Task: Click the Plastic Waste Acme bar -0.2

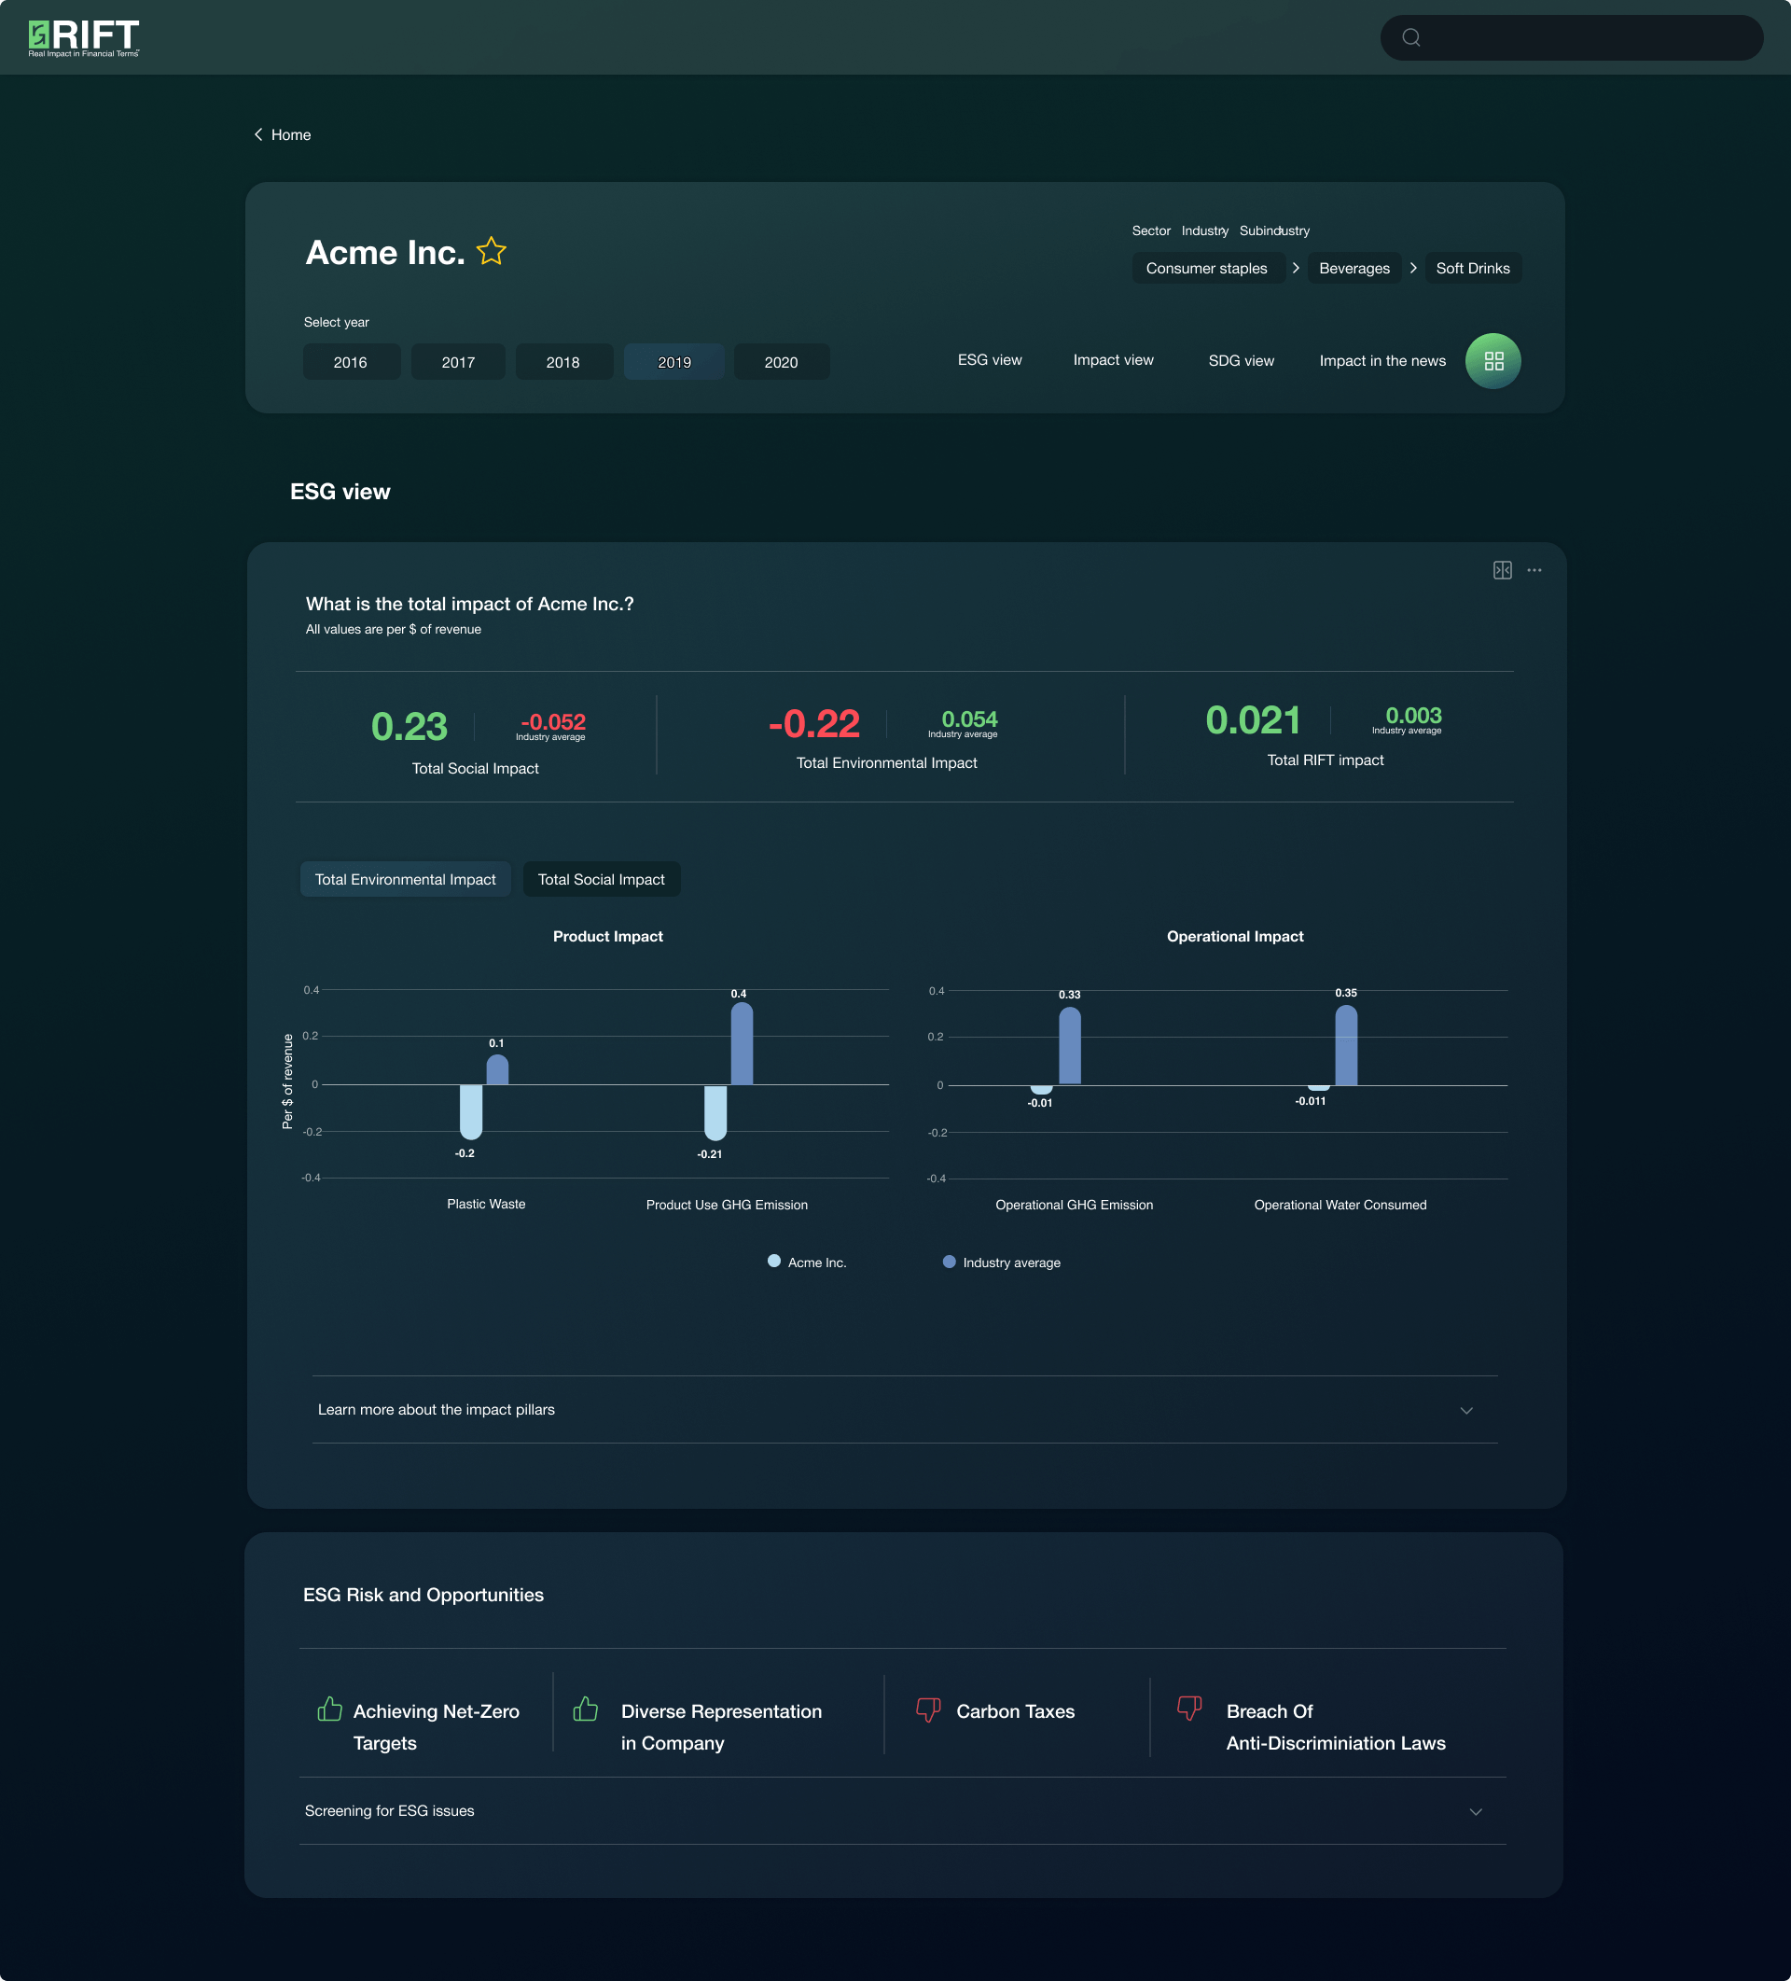Action: (x=470, y=1112)
